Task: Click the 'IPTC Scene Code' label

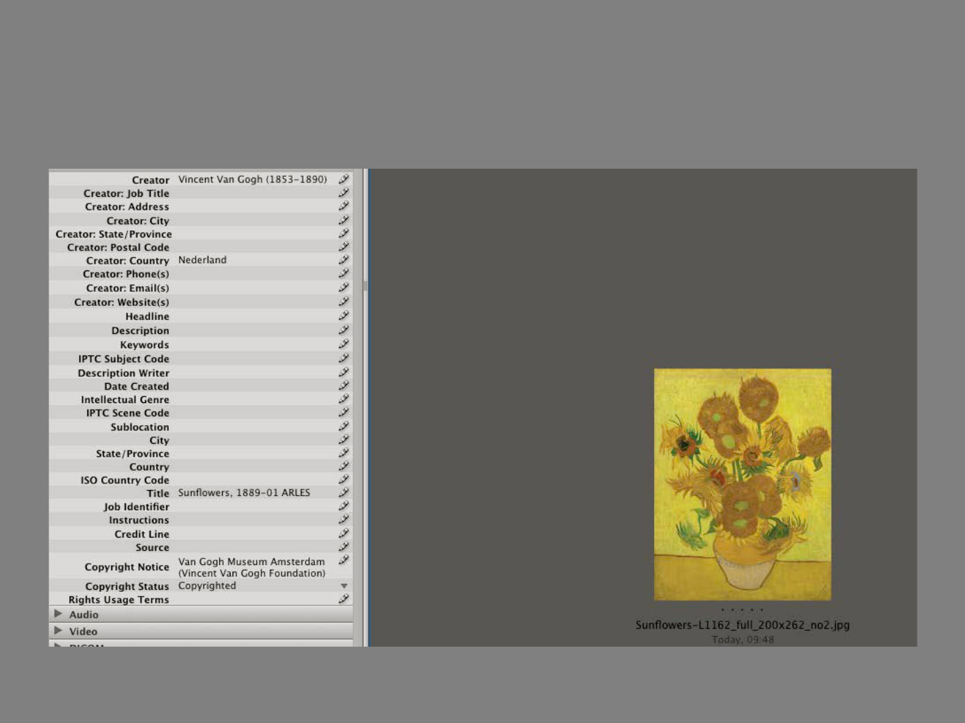Action: click(x=128, y=413)
